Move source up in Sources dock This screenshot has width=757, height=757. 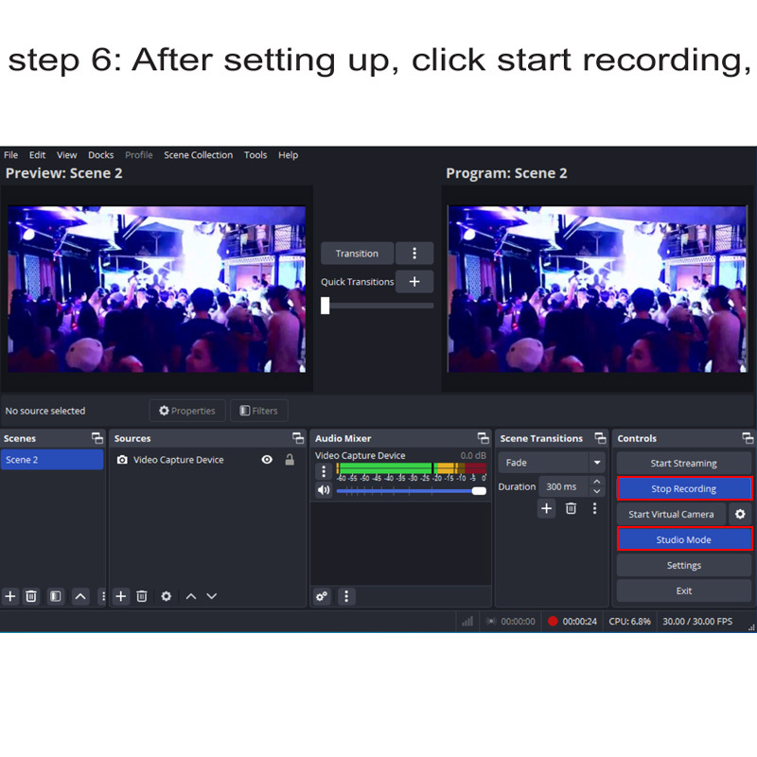(x=191, y=596)
